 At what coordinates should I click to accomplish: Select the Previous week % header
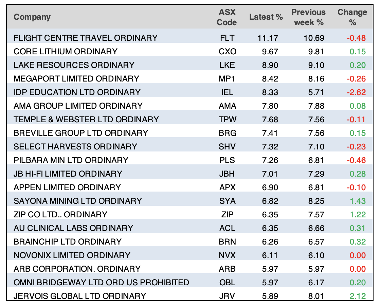pyautogui.click(x=308, y=17)
